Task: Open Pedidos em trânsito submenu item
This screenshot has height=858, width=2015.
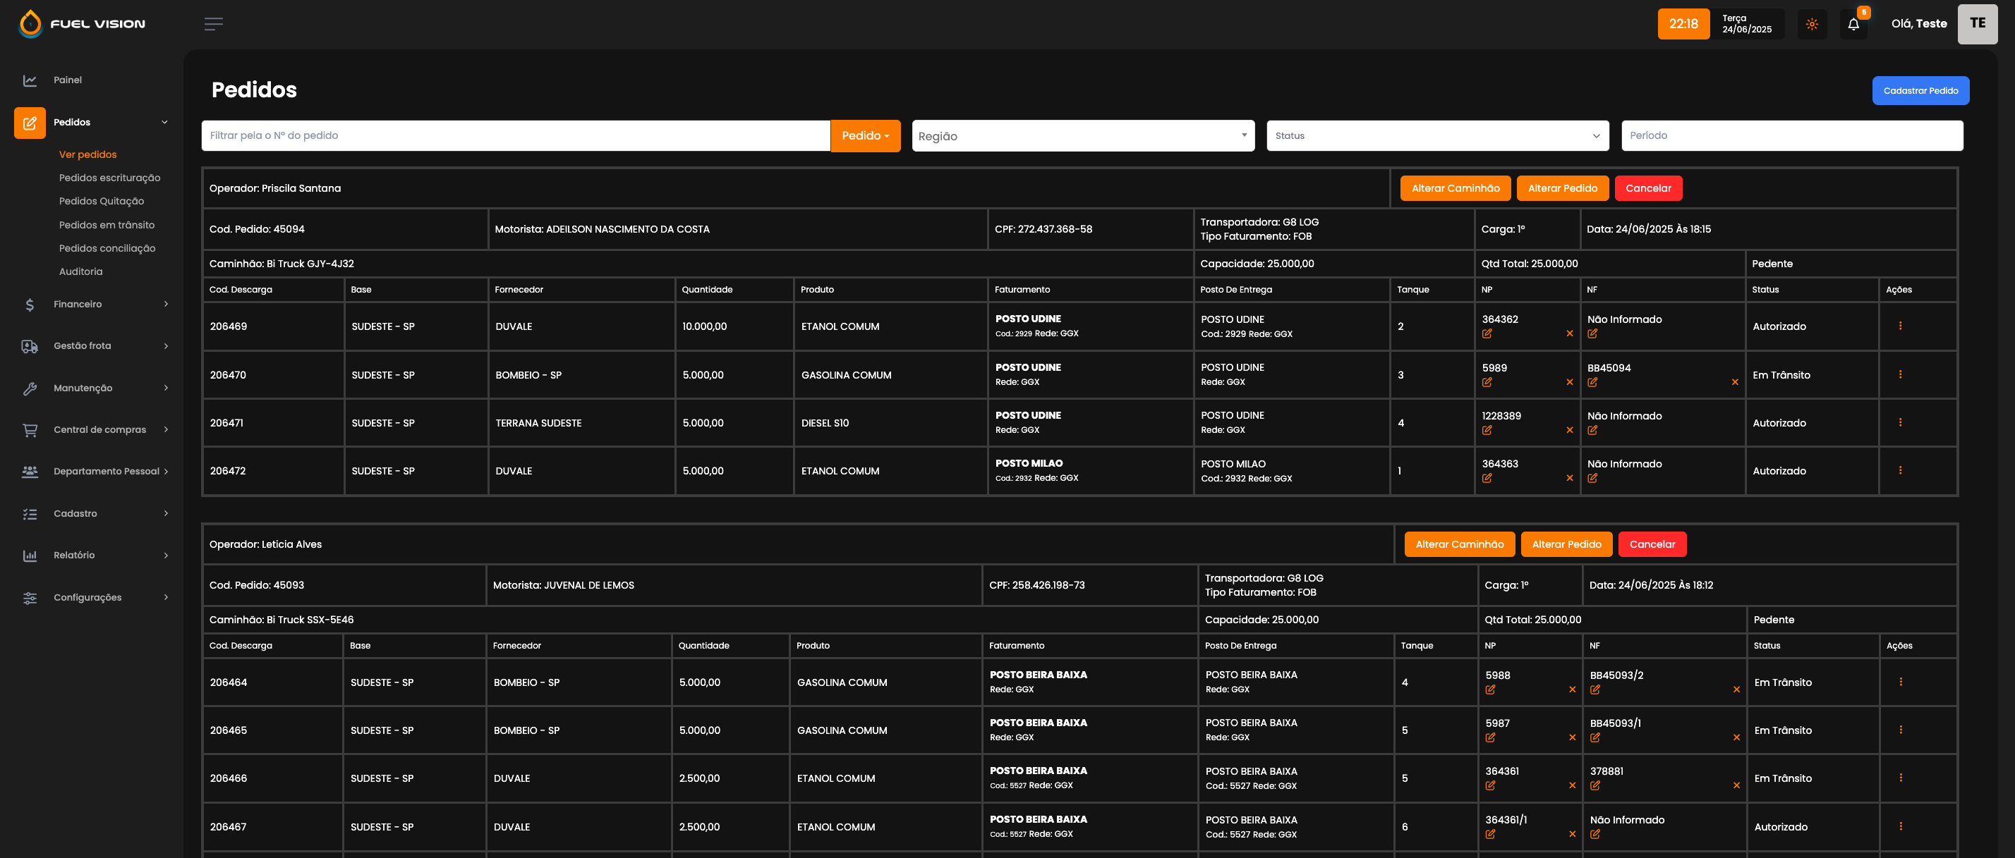Action: [x=107, y=225]
